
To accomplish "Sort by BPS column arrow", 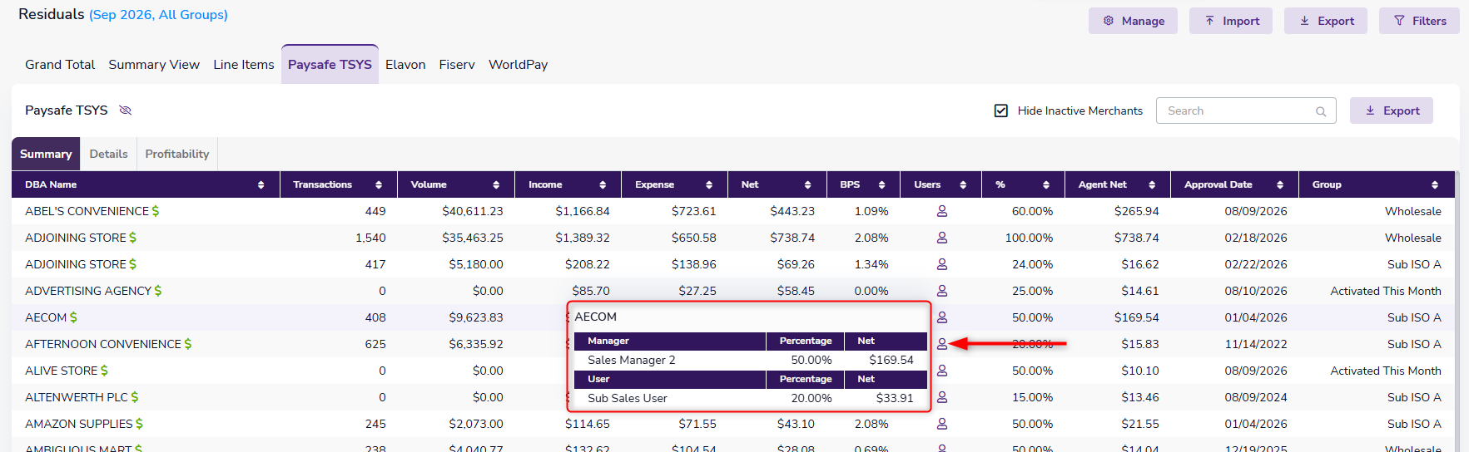I will pos(881,184).
